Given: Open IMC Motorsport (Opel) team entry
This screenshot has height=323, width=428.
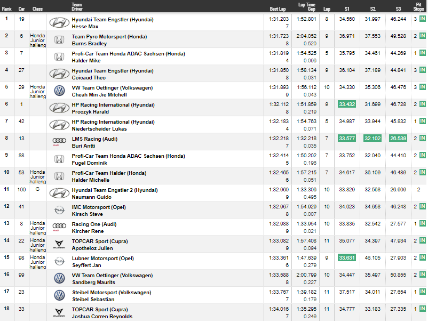Looking at the screenshot, I should pos(99,207).
